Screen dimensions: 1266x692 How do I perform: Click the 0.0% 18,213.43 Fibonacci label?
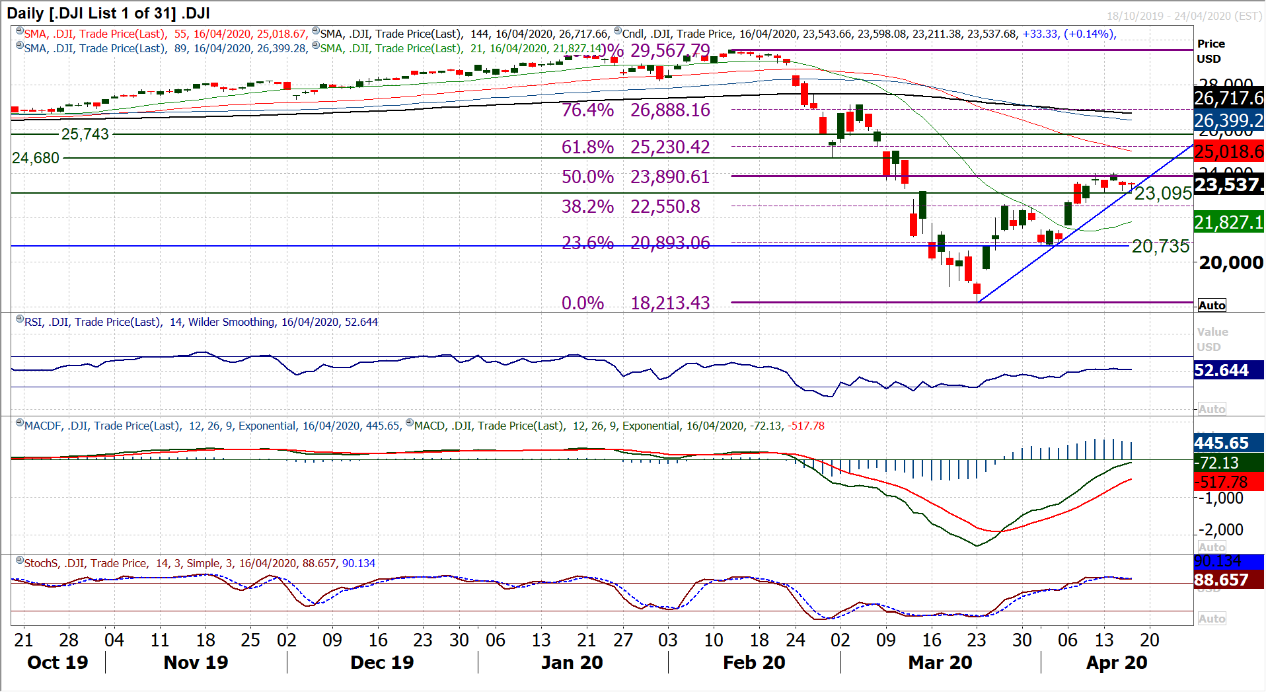tap(636, 303)
